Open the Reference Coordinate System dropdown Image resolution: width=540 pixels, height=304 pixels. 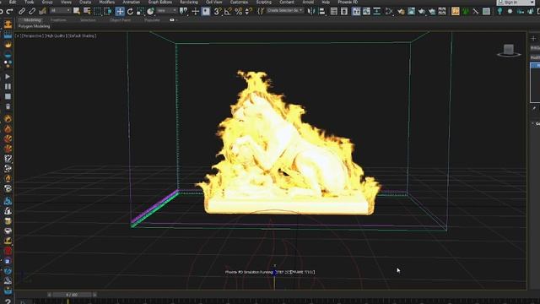167,11
